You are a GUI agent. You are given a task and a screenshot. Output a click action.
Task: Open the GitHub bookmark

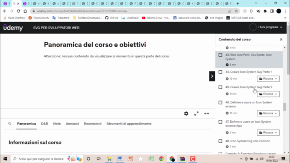[x=111, y=18]
